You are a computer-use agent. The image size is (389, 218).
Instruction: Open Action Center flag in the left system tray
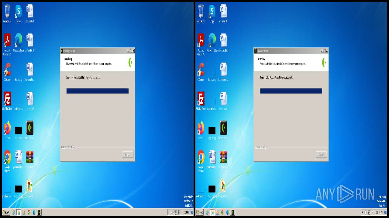(179, 212)
